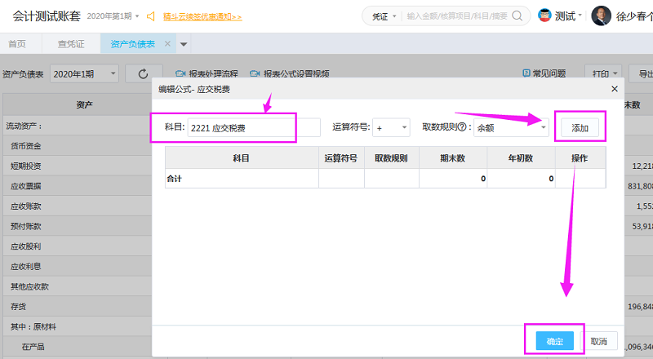The width and height of the screenshot is (653, 359).
Task: Click the 添加 button
Action: click(x=580, y=128)
